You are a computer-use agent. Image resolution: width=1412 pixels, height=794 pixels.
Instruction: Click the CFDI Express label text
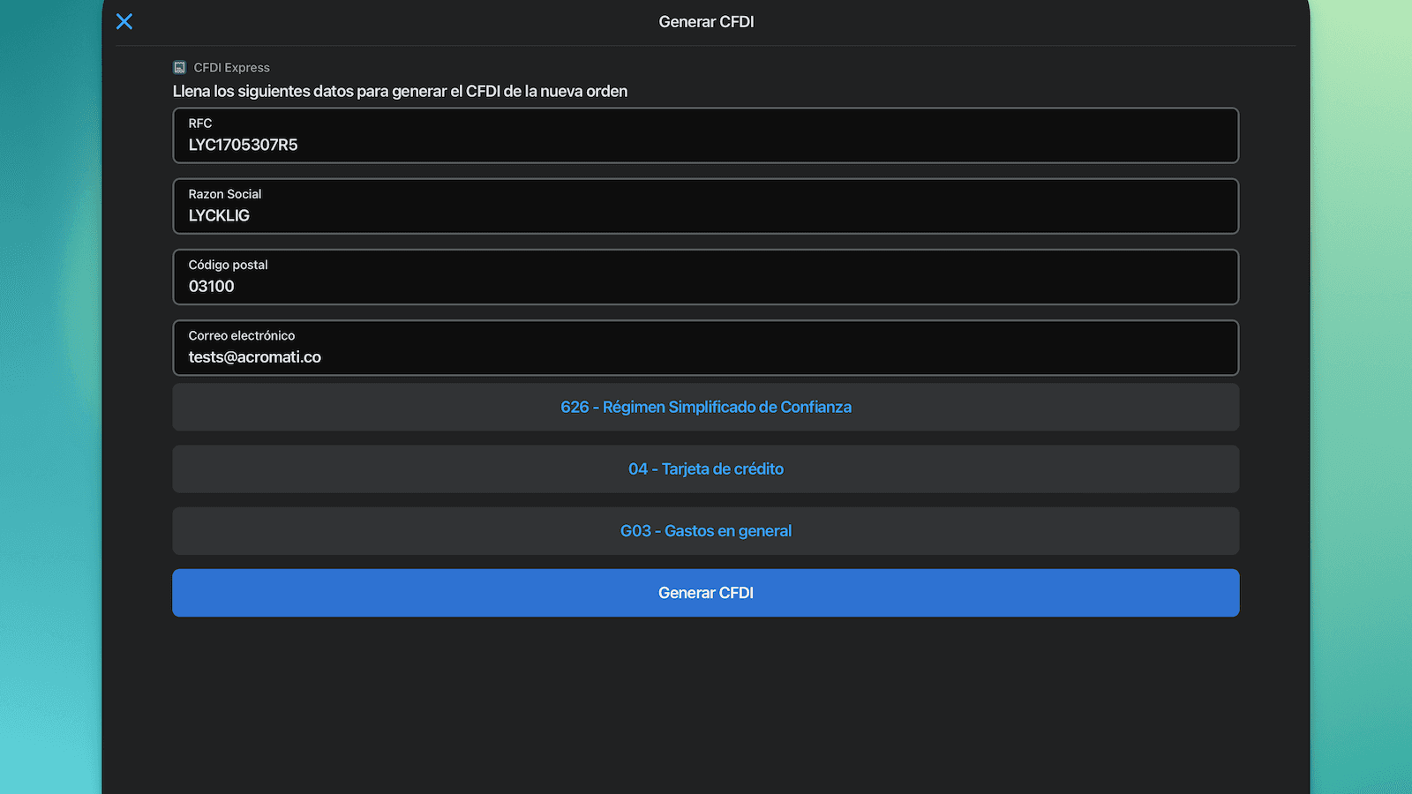(x=231, y=68)
